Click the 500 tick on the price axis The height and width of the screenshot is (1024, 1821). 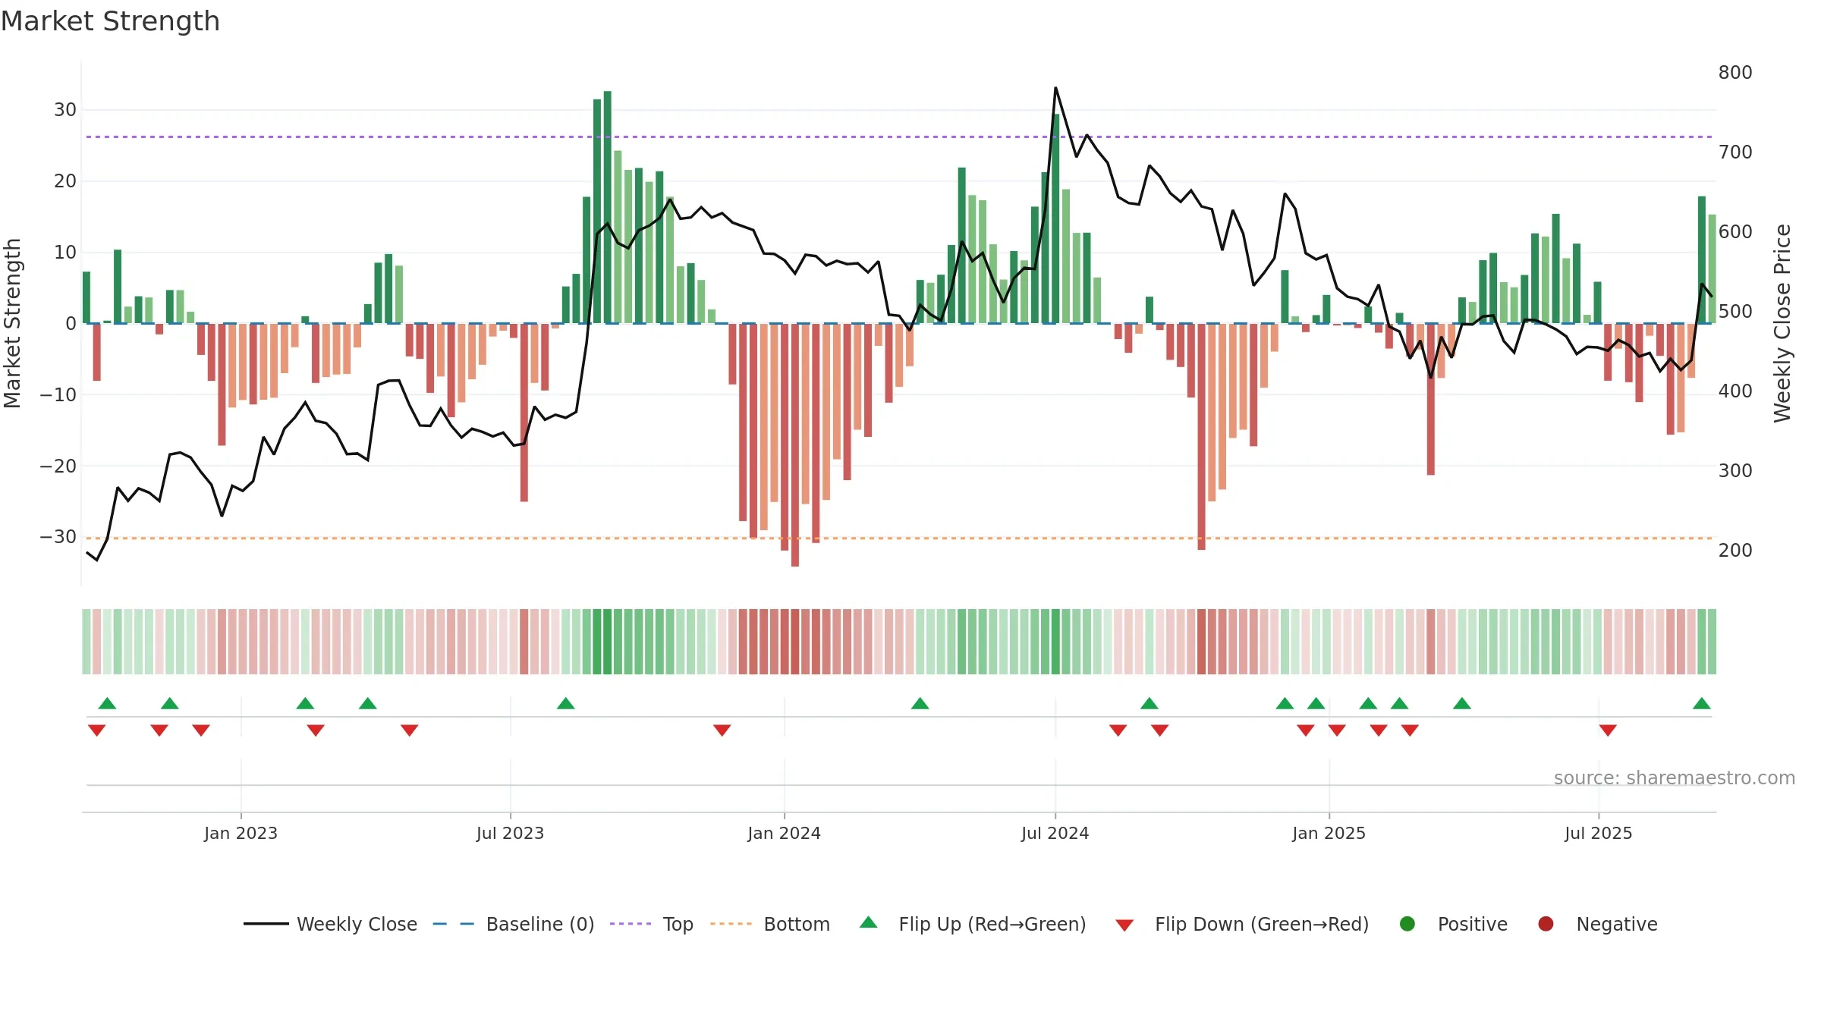[1735, 311]
